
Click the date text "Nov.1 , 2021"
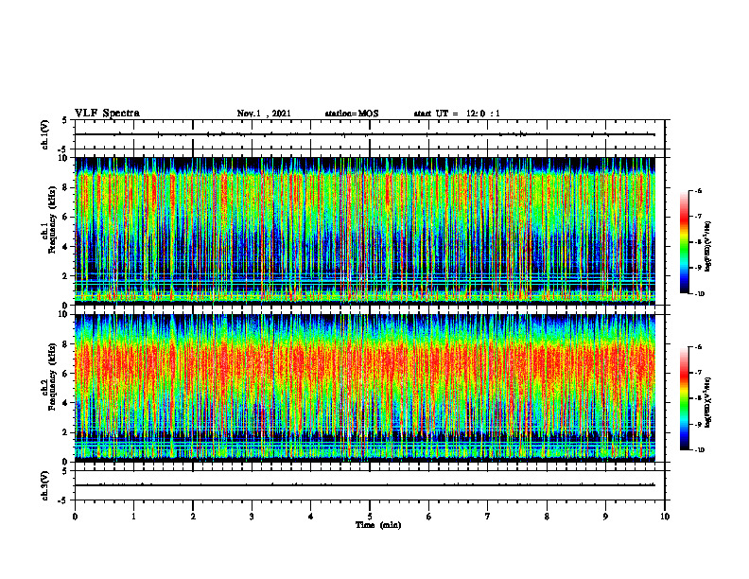tap(264, 114)
